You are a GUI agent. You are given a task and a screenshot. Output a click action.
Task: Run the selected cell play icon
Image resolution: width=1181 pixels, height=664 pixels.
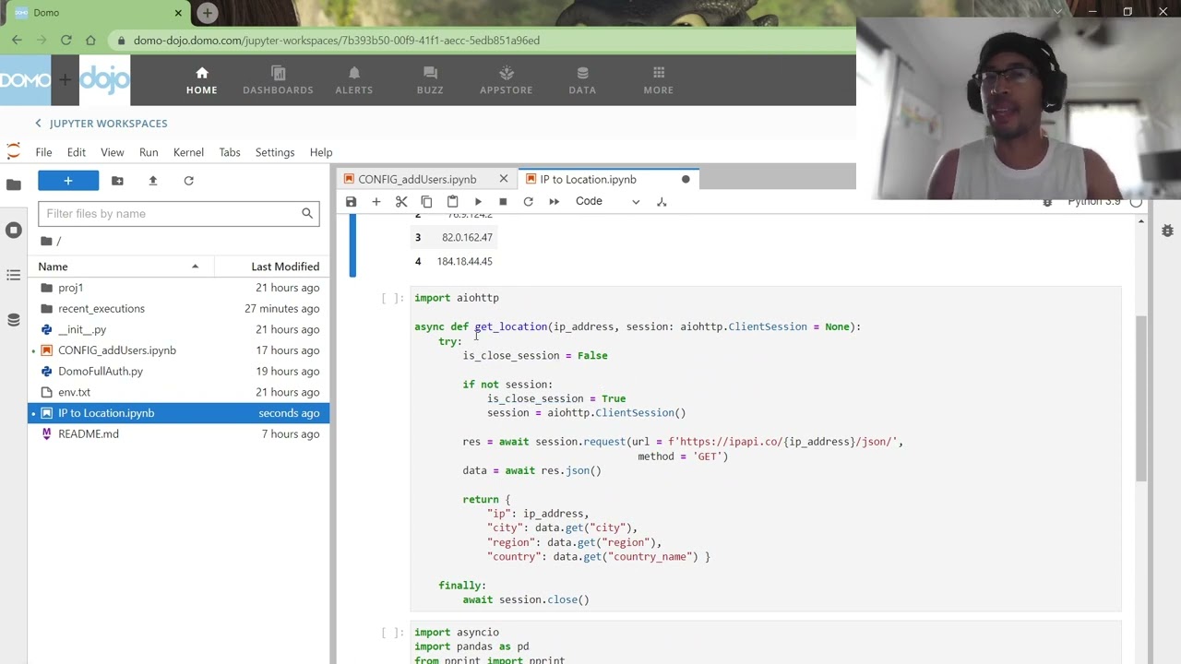478,201
